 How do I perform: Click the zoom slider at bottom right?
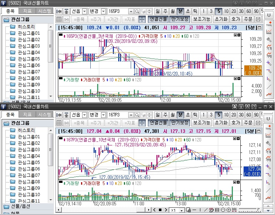click(246, 210)
